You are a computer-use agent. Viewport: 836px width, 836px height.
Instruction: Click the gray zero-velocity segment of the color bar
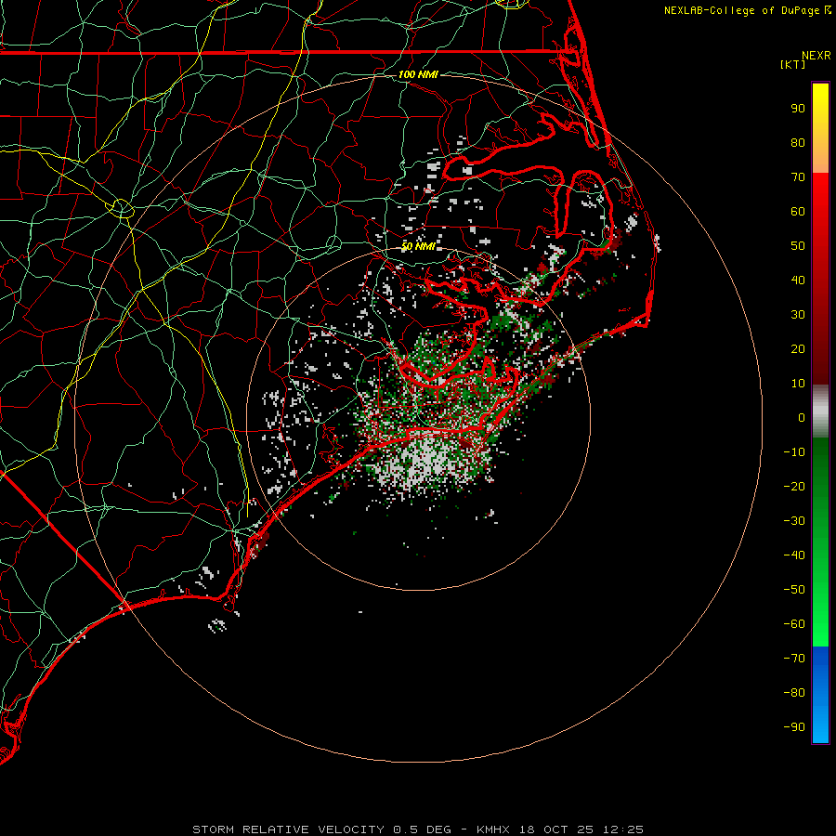click(x=820, y=411)
